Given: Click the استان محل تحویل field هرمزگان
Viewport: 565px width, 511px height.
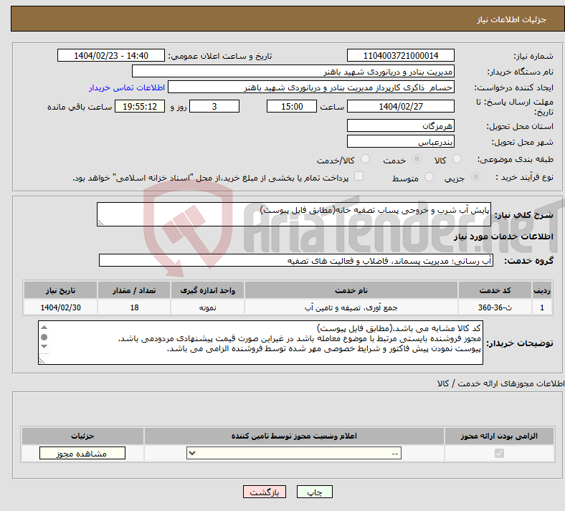Looking at the screenshot, I should [x=400, y=125].
